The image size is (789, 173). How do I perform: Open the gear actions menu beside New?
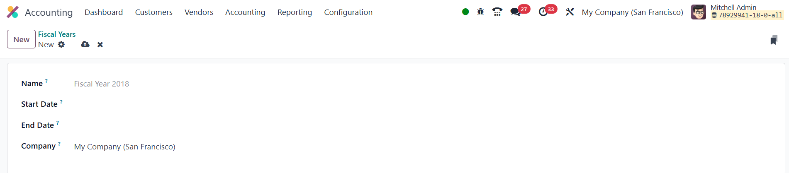coord(61,45)
